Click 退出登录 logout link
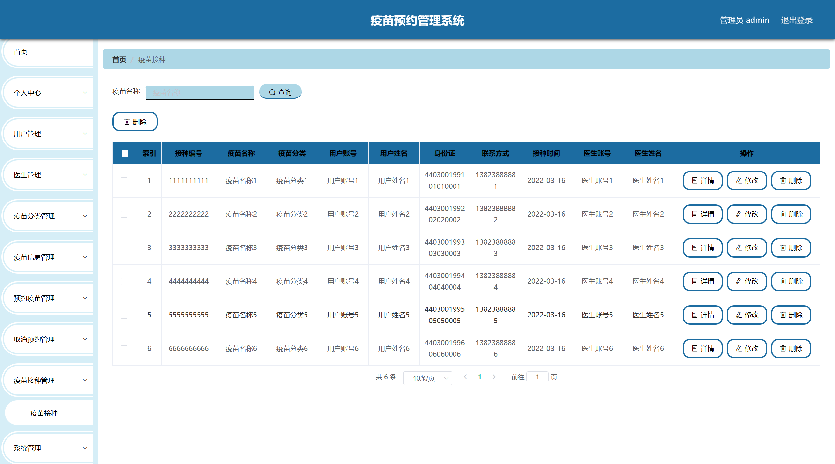Viewport: 835px width, 464px height. click(x=796, y=20)
